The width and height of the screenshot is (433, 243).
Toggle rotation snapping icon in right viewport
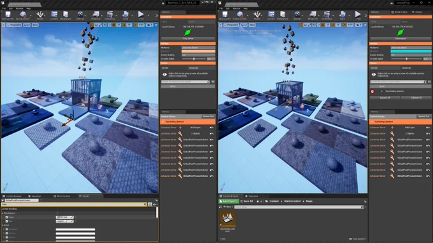[333, 25]
